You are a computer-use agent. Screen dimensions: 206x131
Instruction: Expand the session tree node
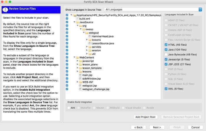[x=87, y=50]
